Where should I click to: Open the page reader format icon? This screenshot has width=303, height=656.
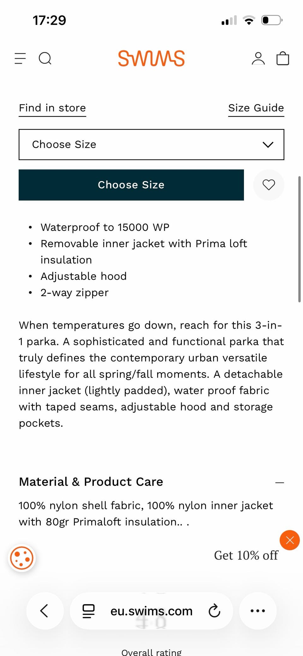point(89,611)
